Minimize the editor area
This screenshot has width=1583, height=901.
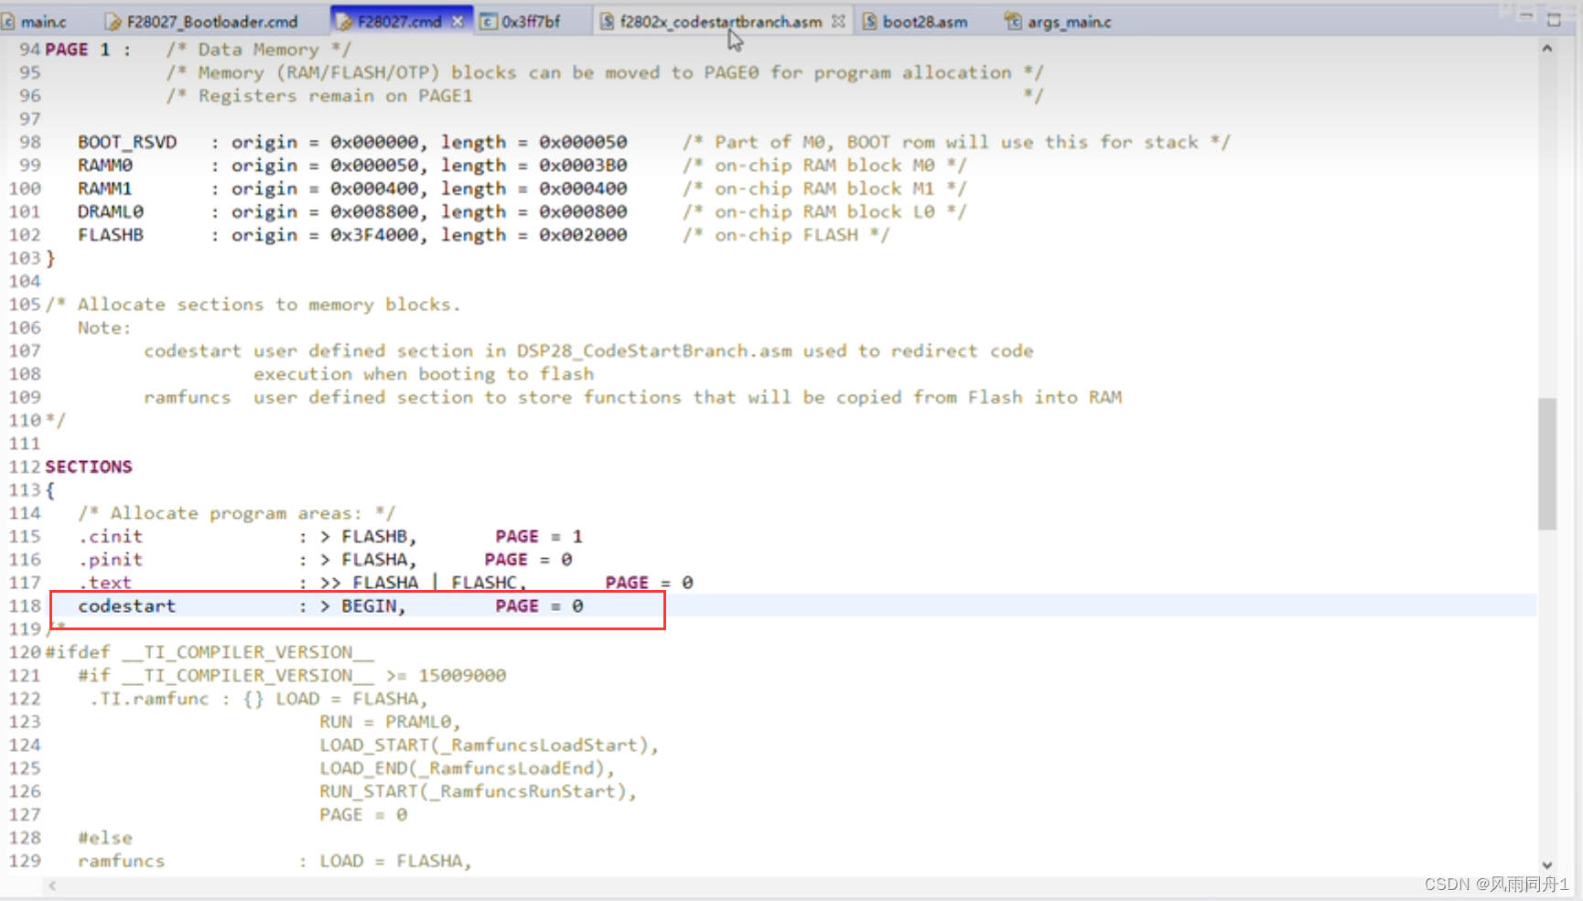[1525, 18]
